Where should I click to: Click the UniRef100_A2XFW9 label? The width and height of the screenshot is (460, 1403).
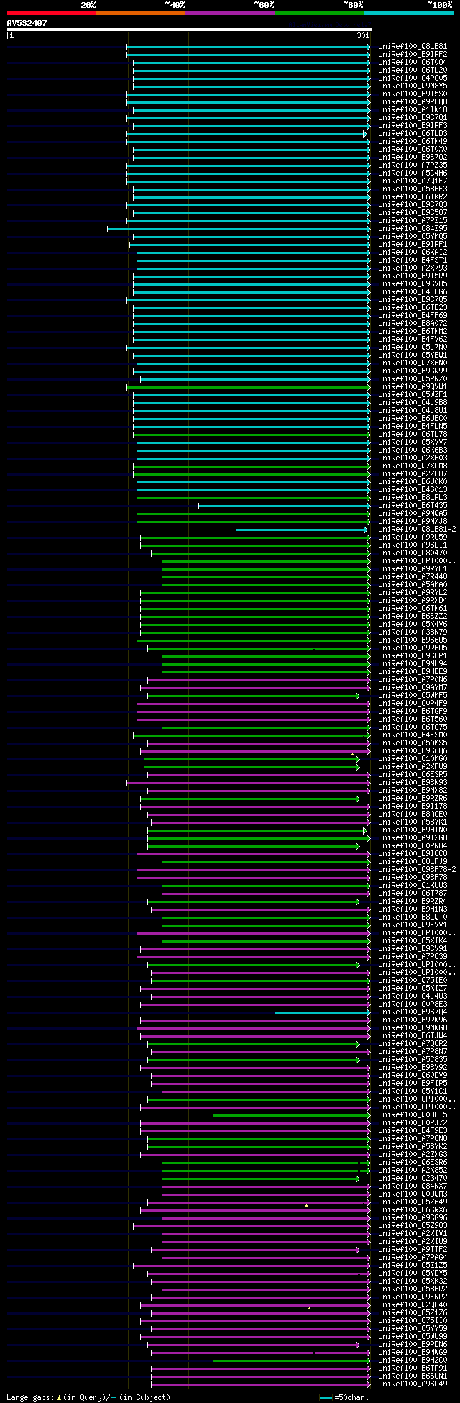point(413,766)
